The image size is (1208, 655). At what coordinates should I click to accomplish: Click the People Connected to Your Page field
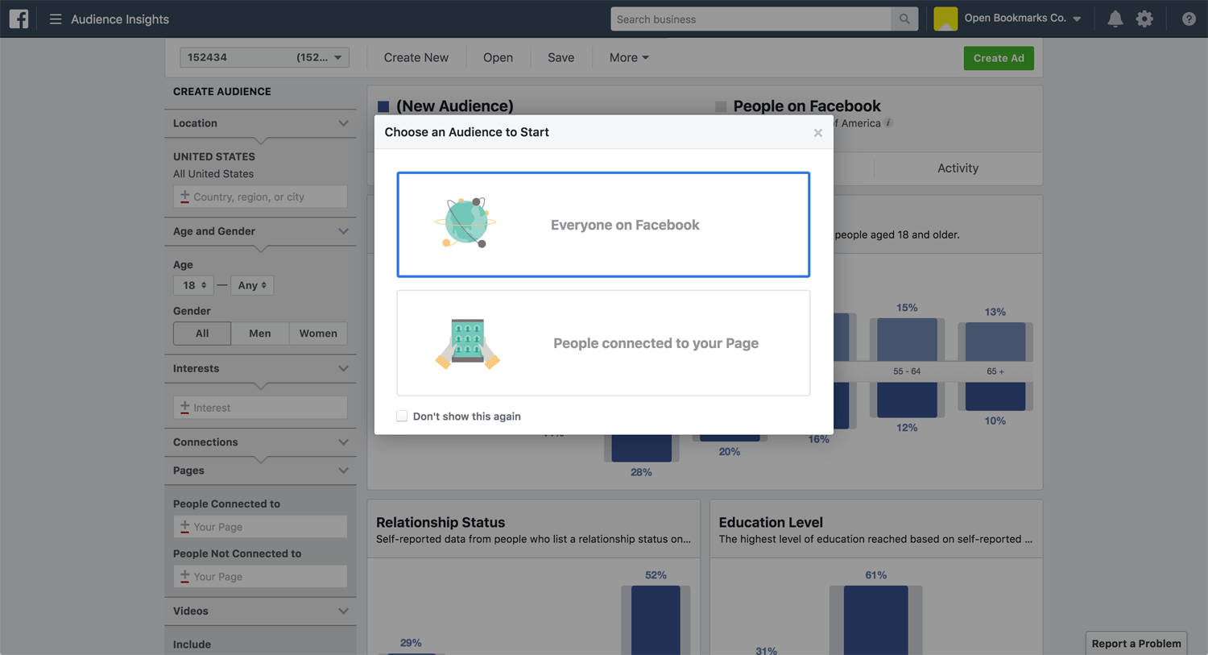[260, 527]
